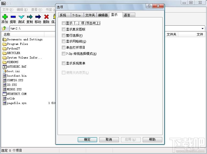Select the IO.SYS file icon
207x154 pixels.
point(5,85)
